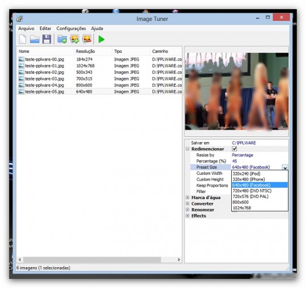
Task: Click the horizontal scrollbar left arrow
Action: [x=20, y=260]
